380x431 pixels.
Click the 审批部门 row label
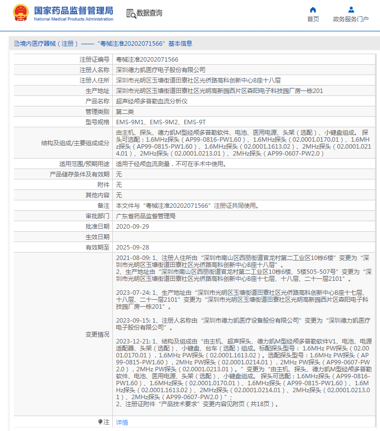97,216
